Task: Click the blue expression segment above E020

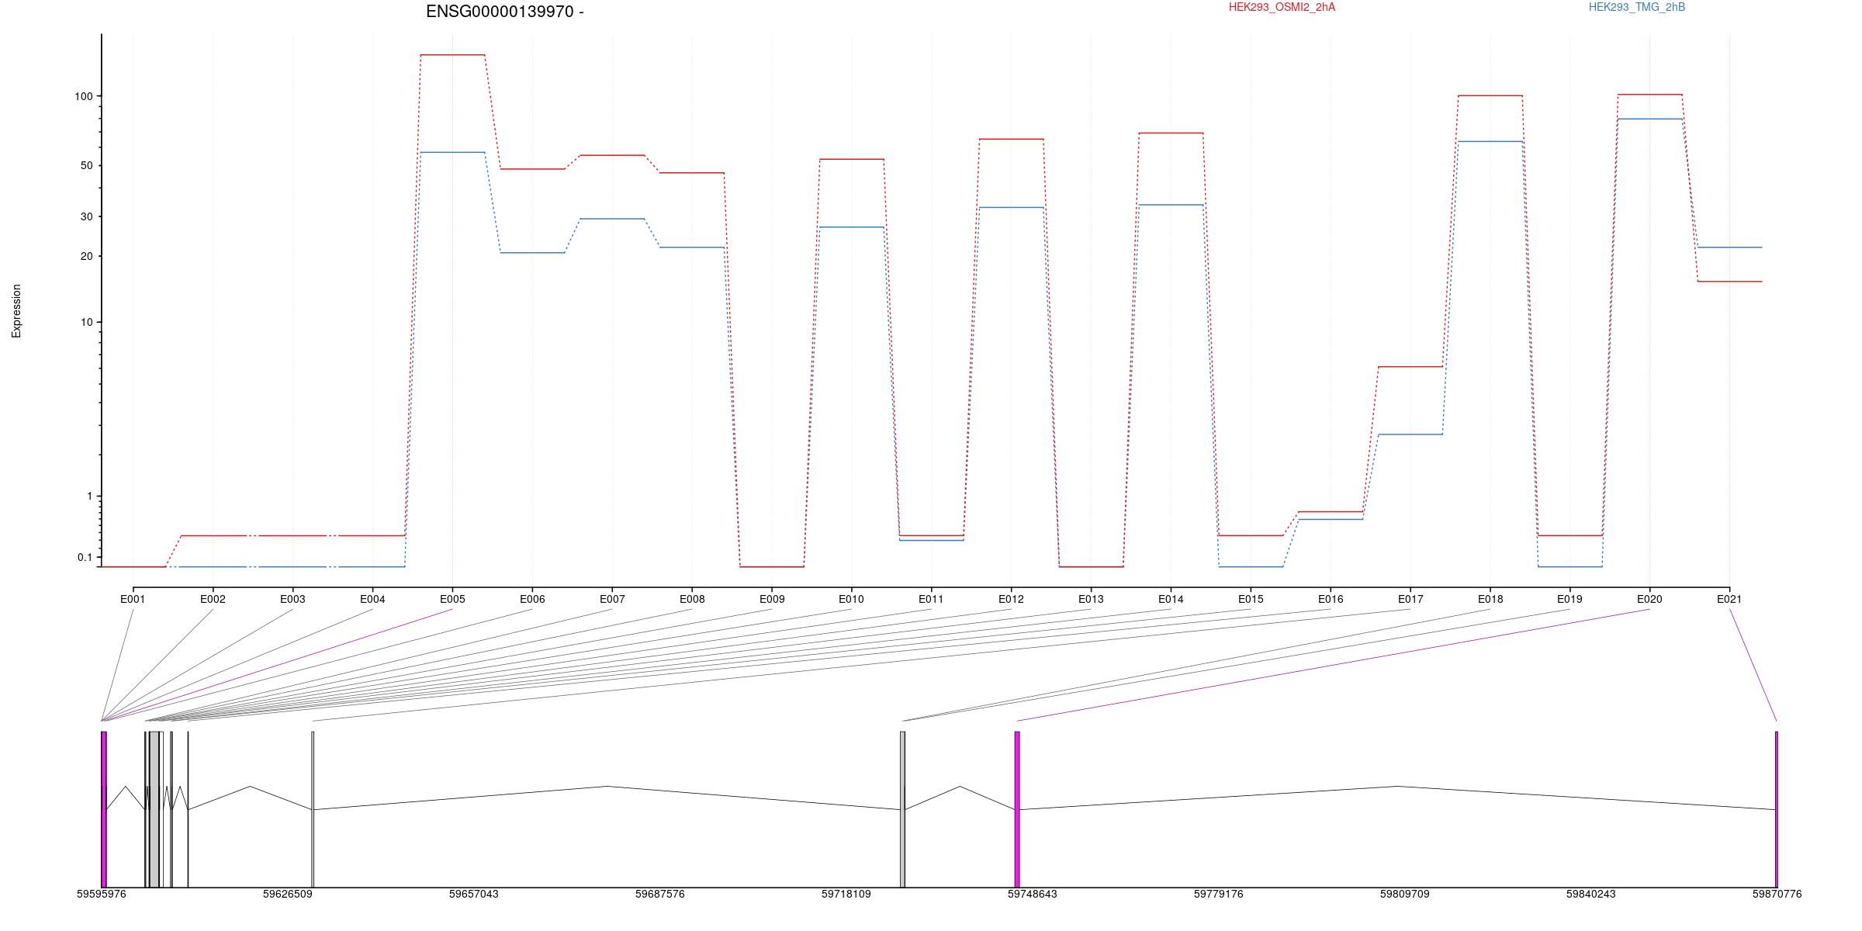Action: tap(1649, 119)
